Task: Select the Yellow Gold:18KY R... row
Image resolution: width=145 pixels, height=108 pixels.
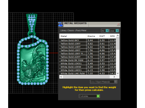Action: point(88,53)
